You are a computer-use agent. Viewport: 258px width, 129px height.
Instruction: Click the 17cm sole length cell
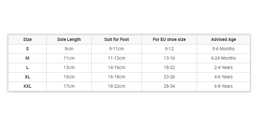coord(69,86)
